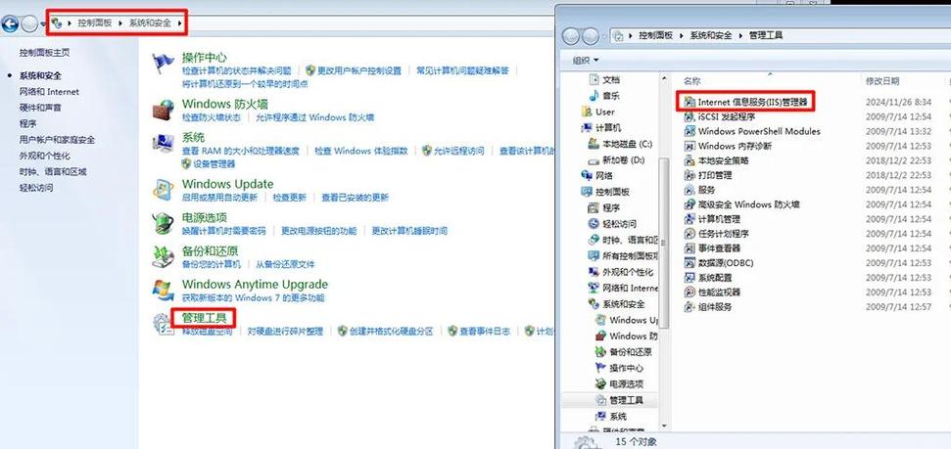Screen dimensions: 951x449
Task: Click navigation tree vertical scrollbar
Action: click(x=664, y=243)
